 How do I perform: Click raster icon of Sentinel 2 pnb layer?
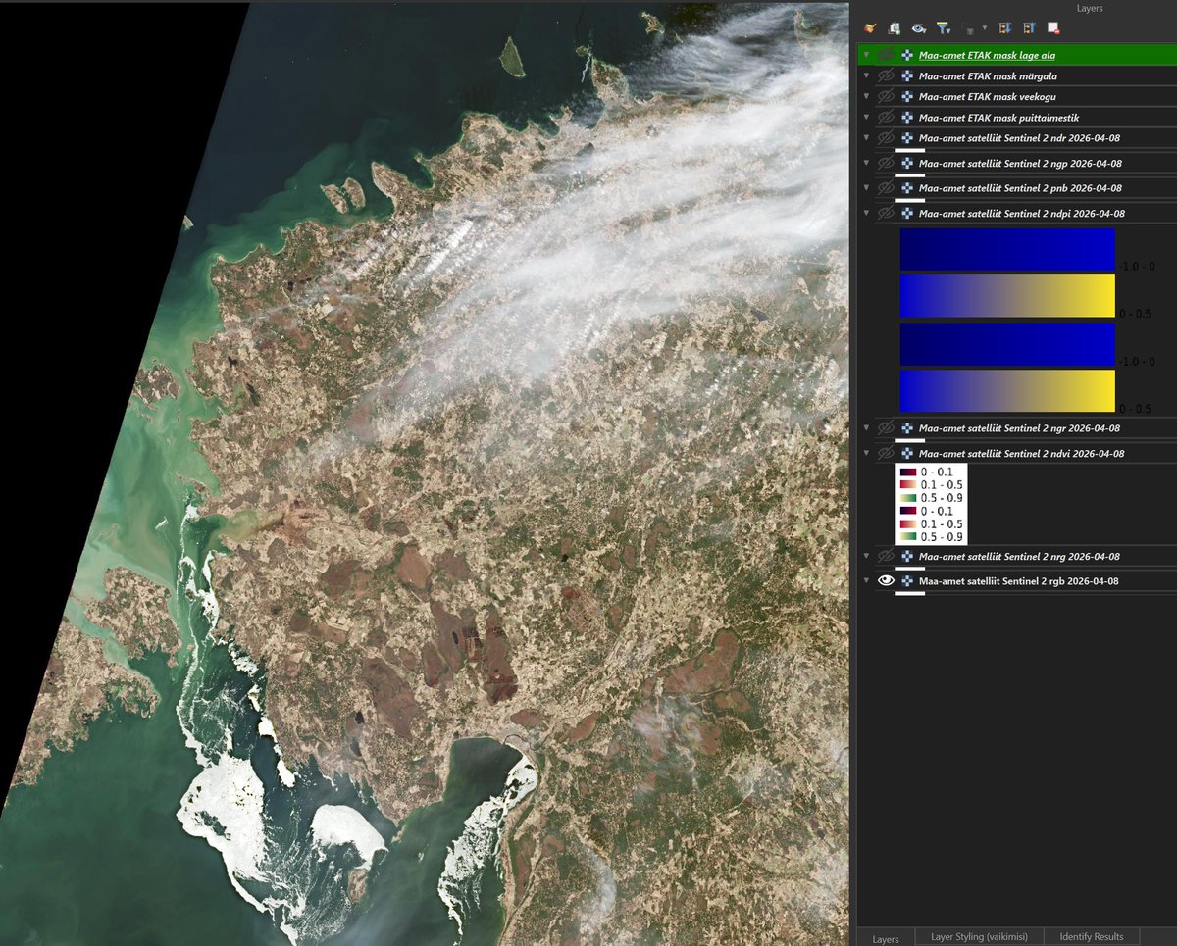tap(908, 187)
